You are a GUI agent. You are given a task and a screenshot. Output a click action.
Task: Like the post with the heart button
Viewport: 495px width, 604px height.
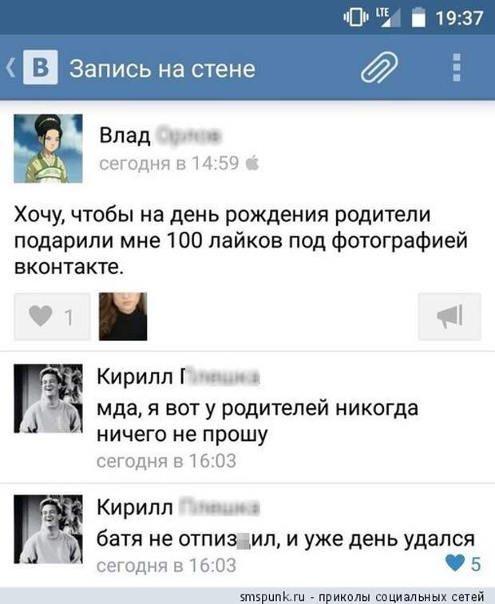pos(53,316)
